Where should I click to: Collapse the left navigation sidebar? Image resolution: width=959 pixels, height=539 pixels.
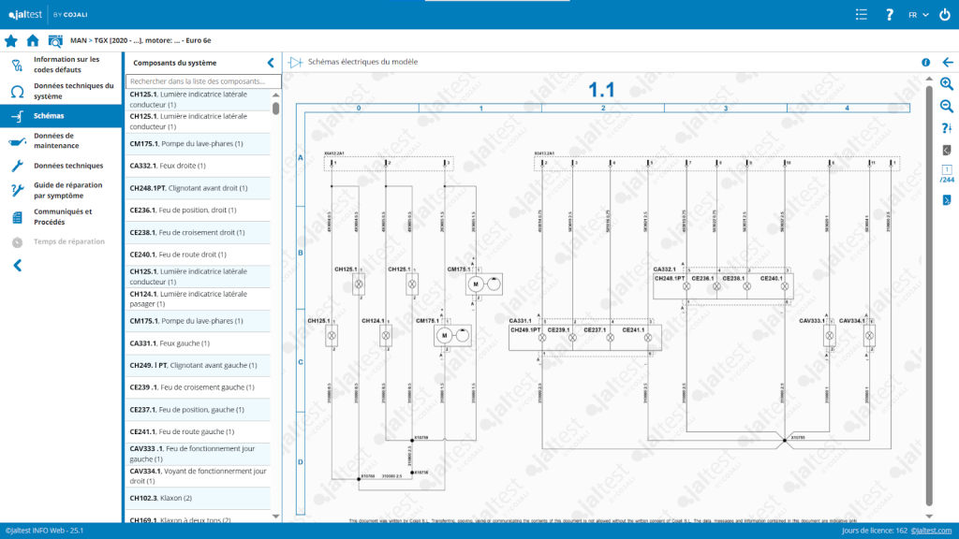(17, 265)
